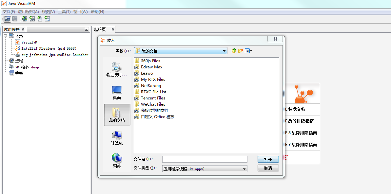Open the 查找 location combo box

pos(224,51)
